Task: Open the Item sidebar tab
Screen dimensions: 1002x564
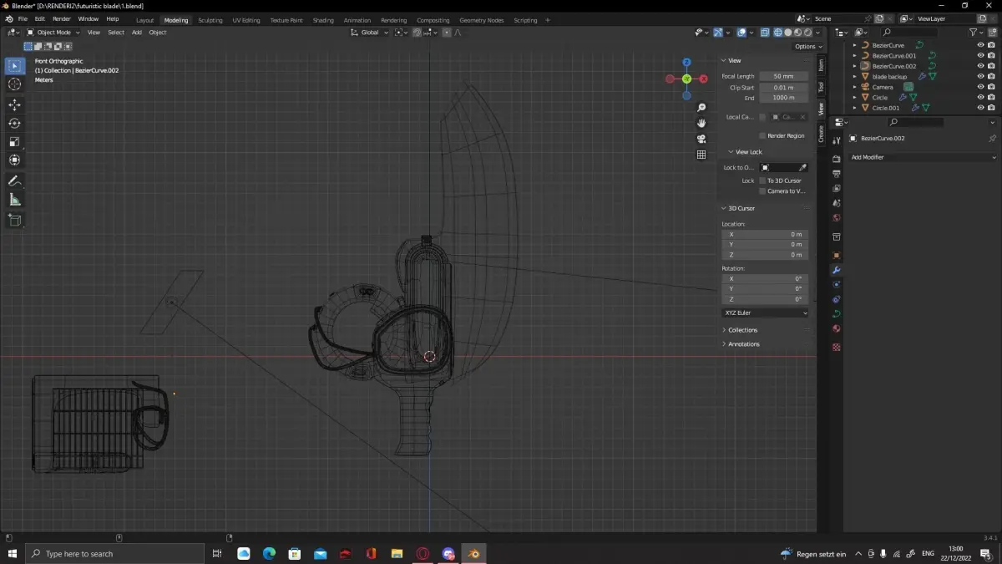Action: pos(821,64)
